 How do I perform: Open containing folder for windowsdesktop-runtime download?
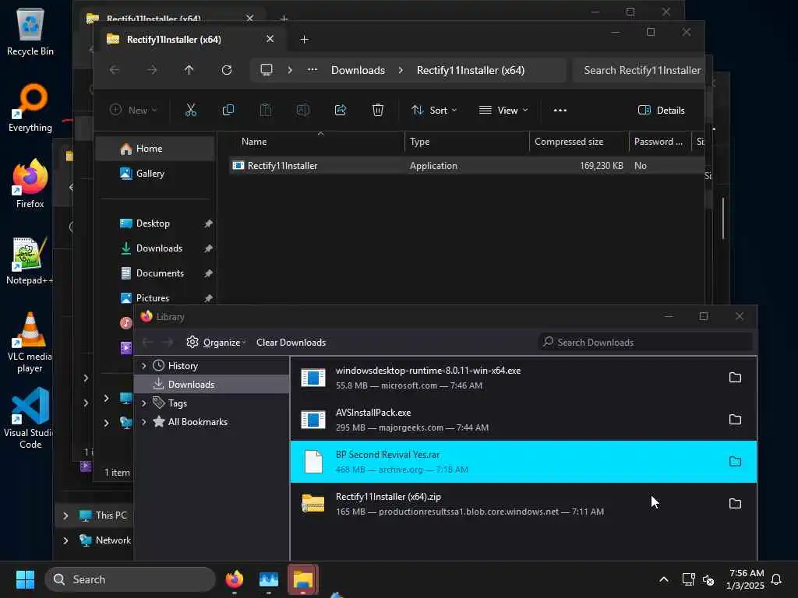[x=735, y=378]
